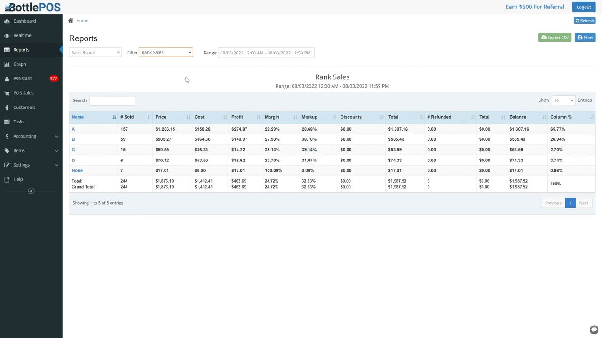The height and width of the screenshot is (338, 602).
Task: Click the Help document icon
Action: click(x=7, y=179)
